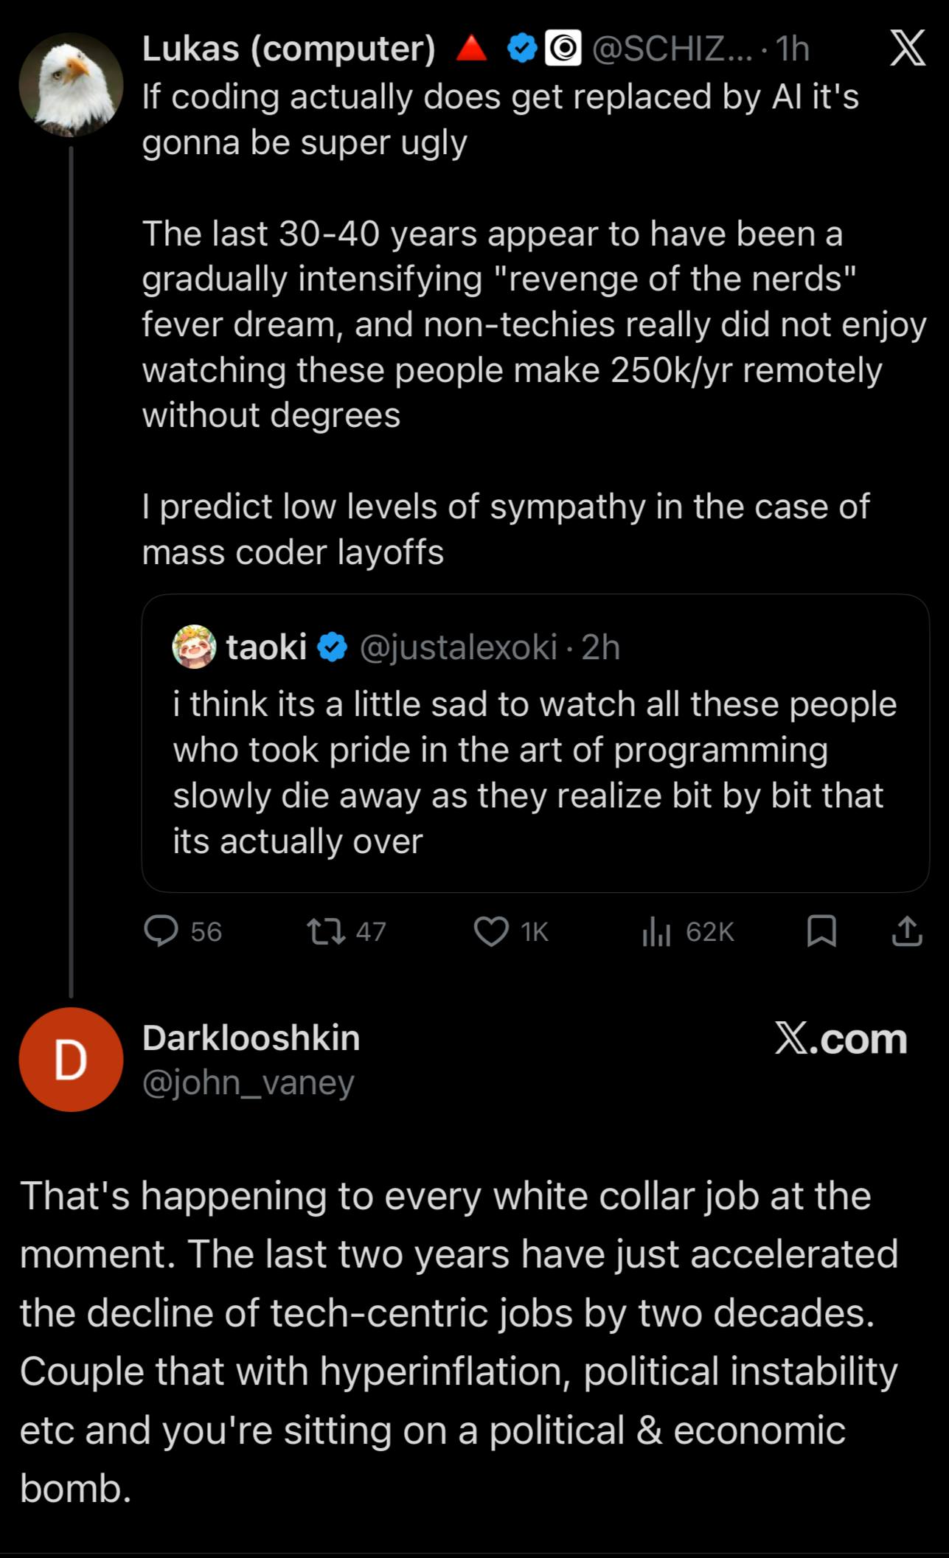Click the @john_vaney handle
Image resolution: width=949 pixels, height=1558 pixels.
248,1082
